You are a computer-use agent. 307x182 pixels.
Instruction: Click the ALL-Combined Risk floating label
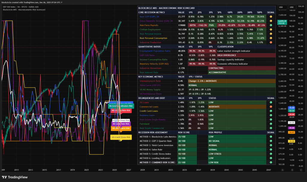coord(121,120)
